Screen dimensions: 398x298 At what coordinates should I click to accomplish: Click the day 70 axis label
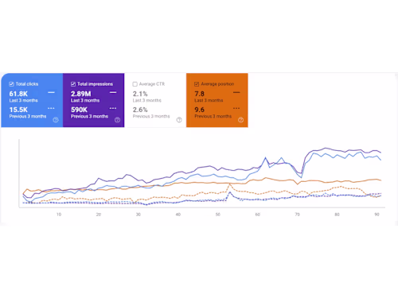[x=297, y=215]
